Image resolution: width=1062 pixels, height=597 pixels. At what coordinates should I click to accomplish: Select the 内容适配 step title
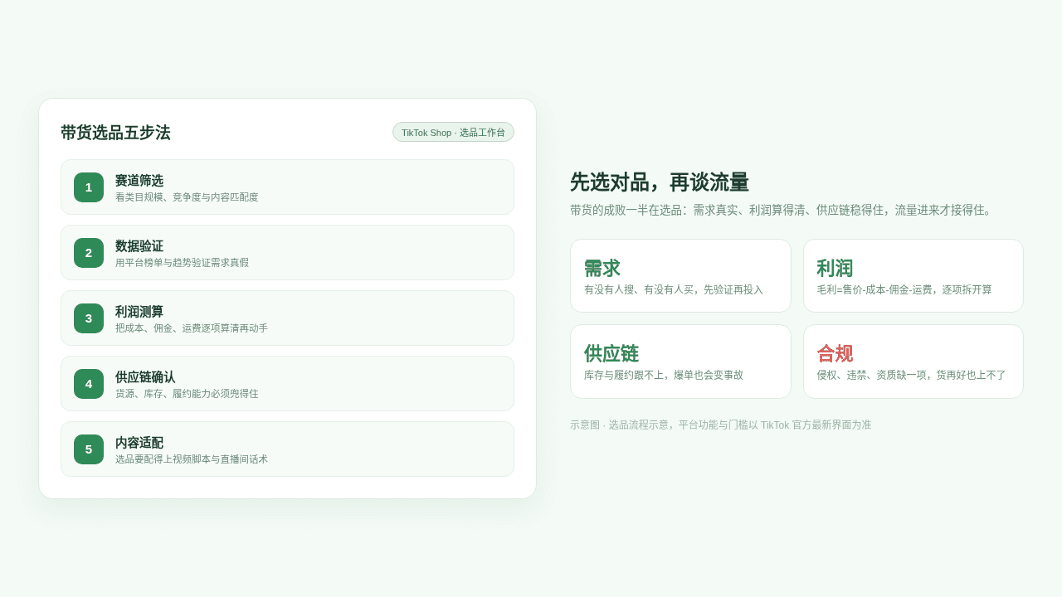coord(139,442)
